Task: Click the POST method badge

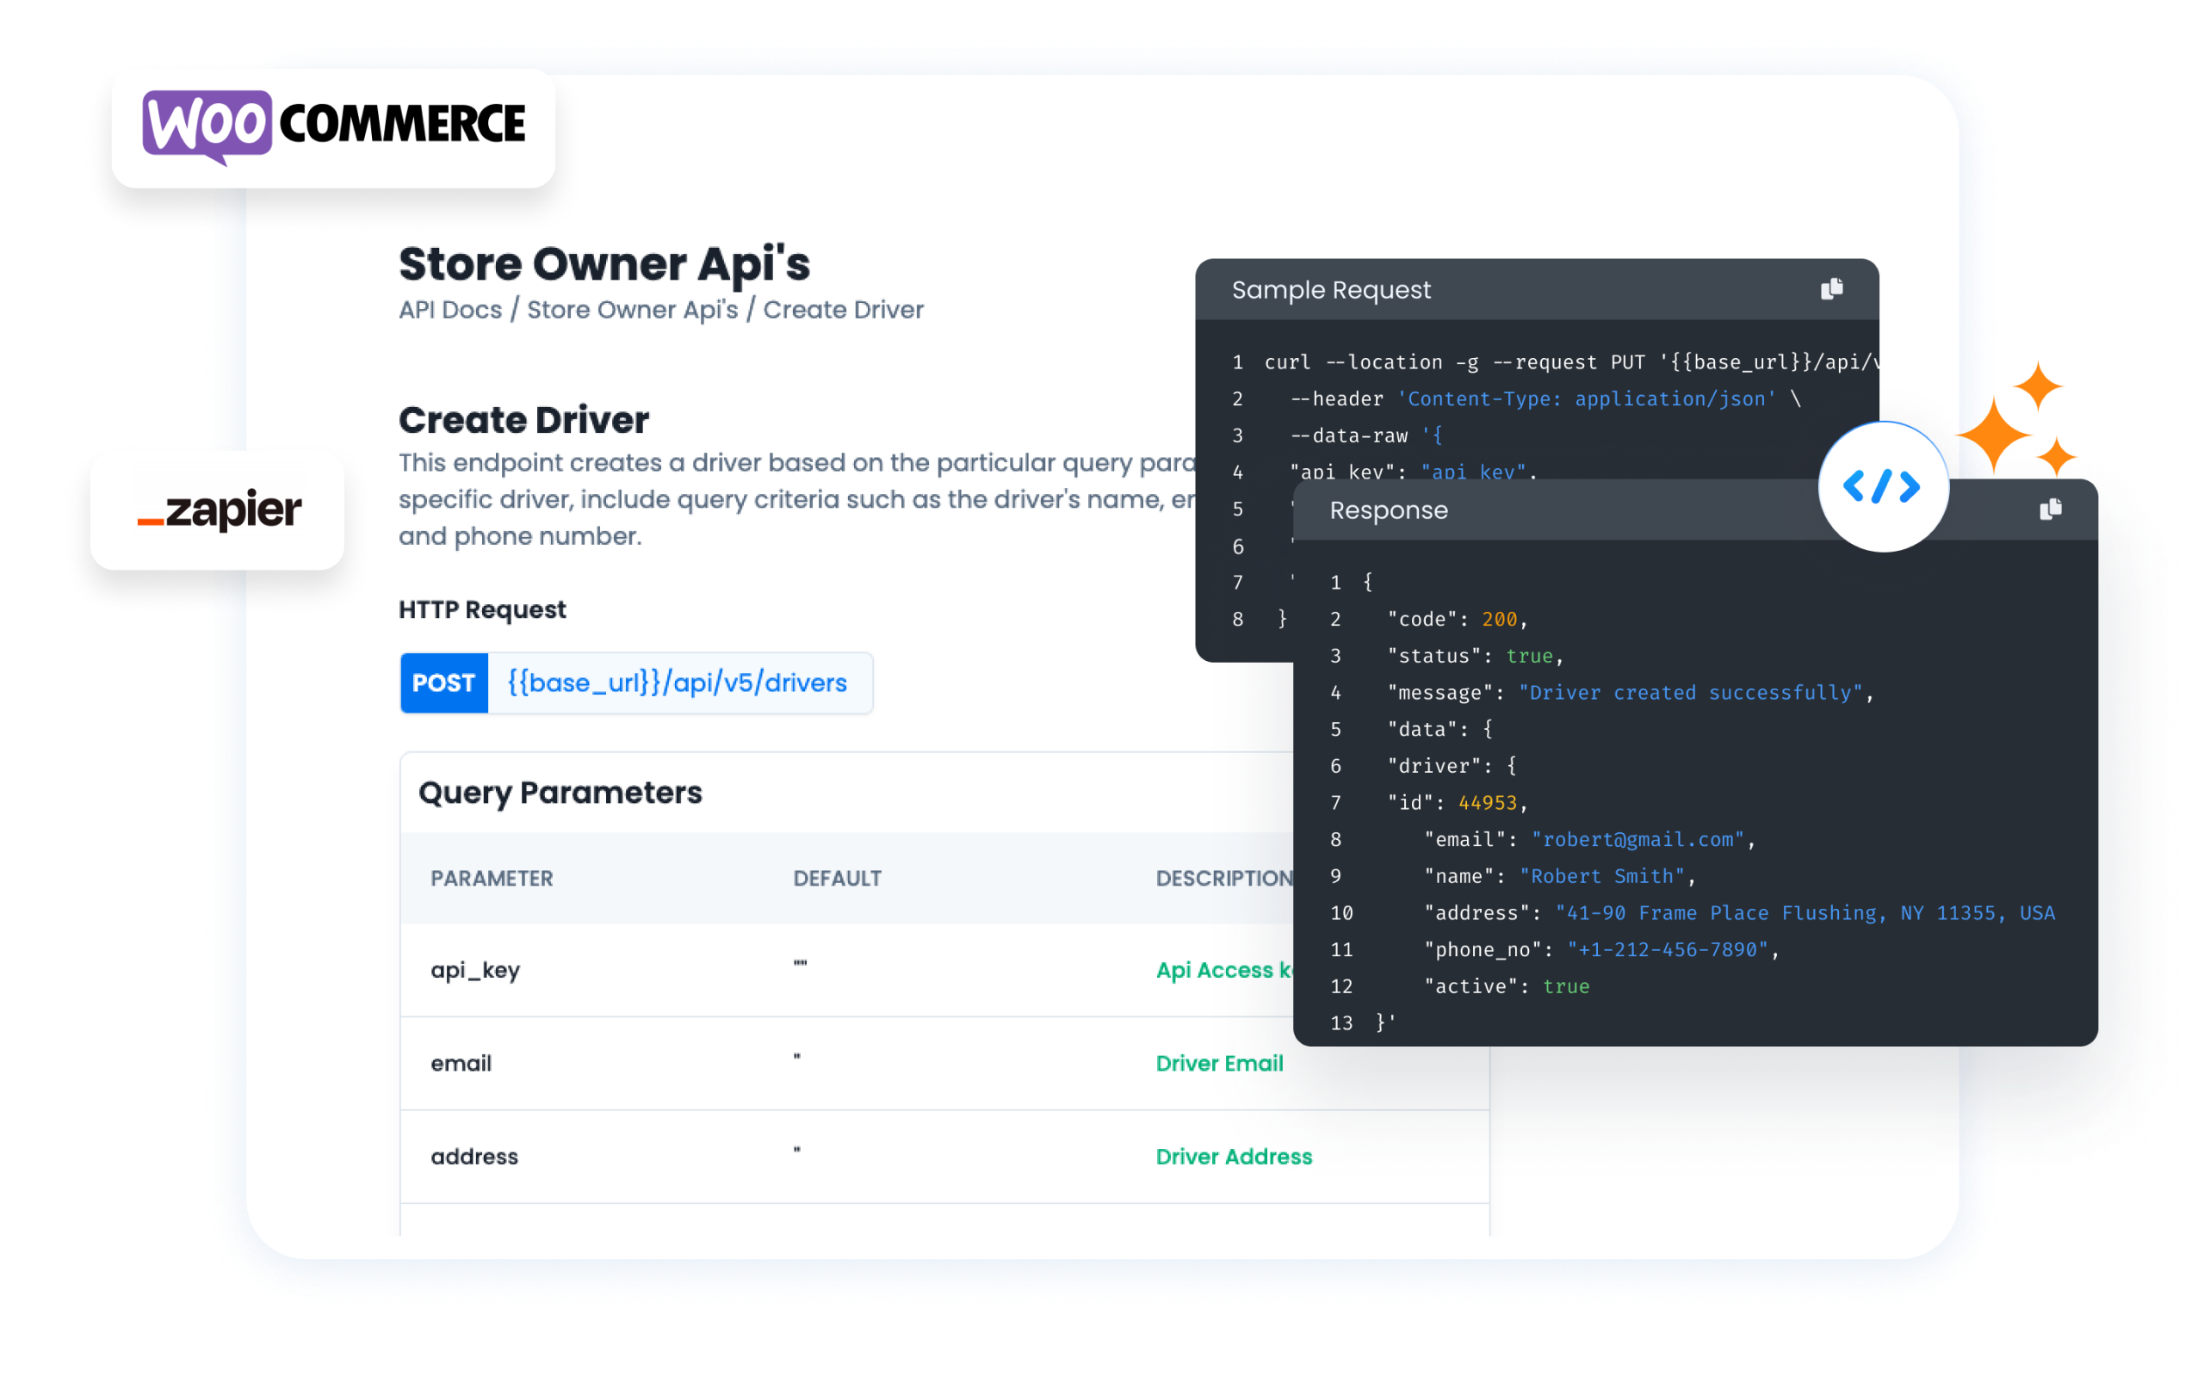Action: pyautogui.click(x=443, y=683)
